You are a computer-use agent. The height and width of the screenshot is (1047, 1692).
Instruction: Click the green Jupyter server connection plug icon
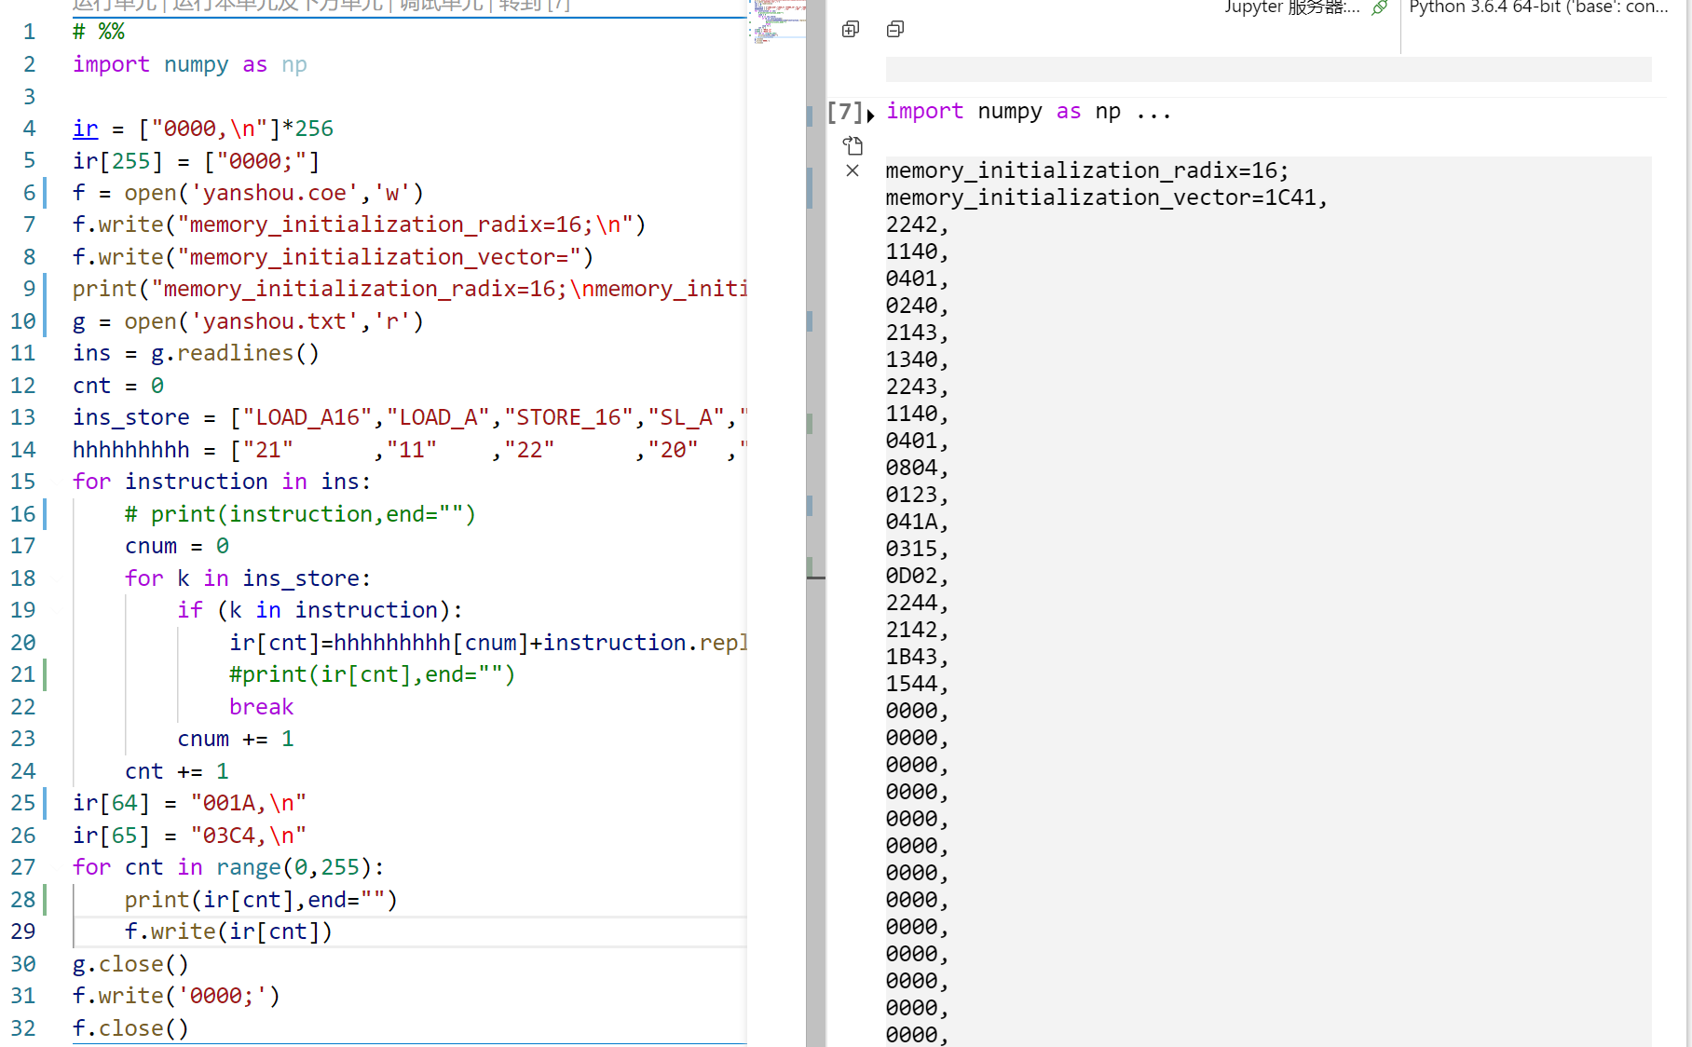click(x=1380, y=7)
